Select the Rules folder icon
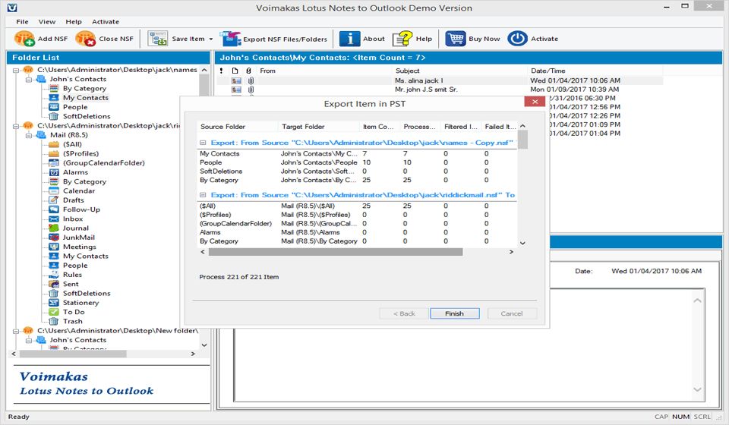Image resolution: width=729 pixels, height=425 pixels. coord(54,275)
